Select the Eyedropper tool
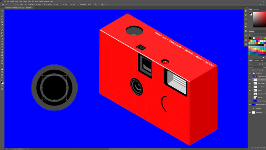This screenshot has height=150, width=266. tap(2, 25)
